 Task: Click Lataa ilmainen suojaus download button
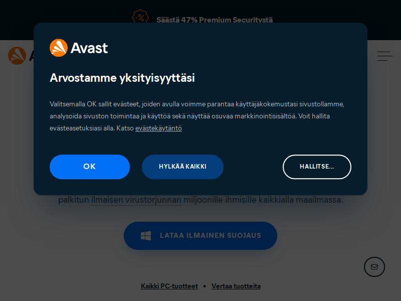pos(200,236)
